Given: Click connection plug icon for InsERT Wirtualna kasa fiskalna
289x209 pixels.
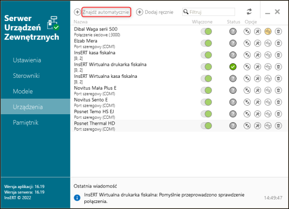Looking at the screenshot, I should click(x=247, y=79).
